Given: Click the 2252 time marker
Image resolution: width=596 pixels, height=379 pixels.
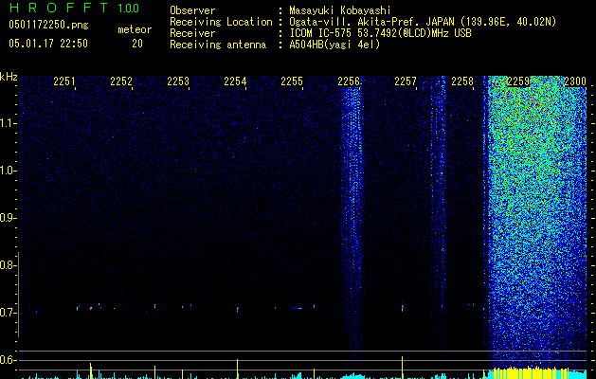Looking at the screenshot, I should (121, 81).
